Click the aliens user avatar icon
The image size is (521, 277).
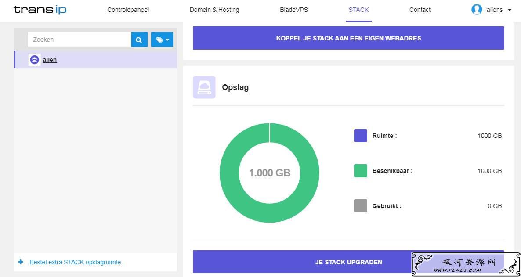pyautogui.click(x=477, y=10)
